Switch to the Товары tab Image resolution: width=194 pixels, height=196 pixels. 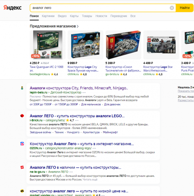87,16
